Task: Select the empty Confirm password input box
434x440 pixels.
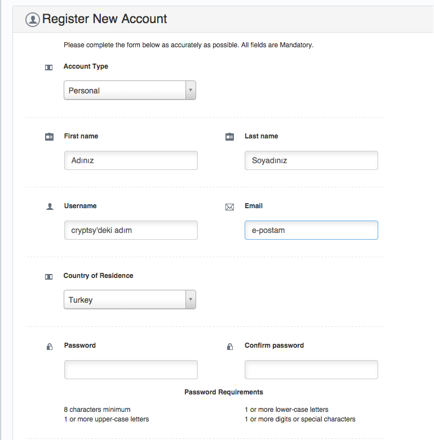Action: 311,370
